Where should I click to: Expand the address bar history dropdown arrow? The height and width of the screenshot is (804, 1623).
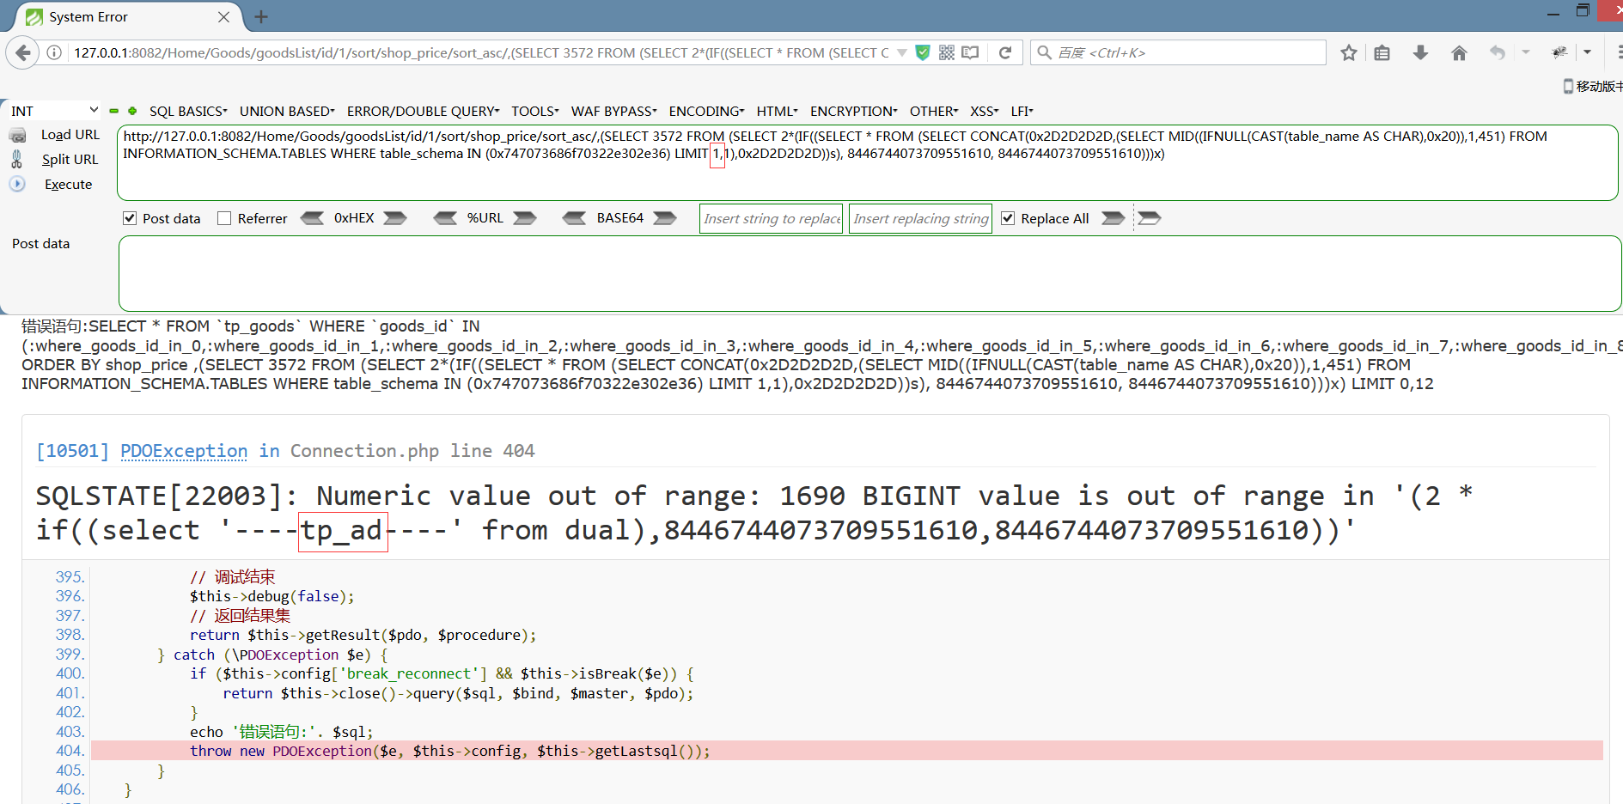pos(901,52)
